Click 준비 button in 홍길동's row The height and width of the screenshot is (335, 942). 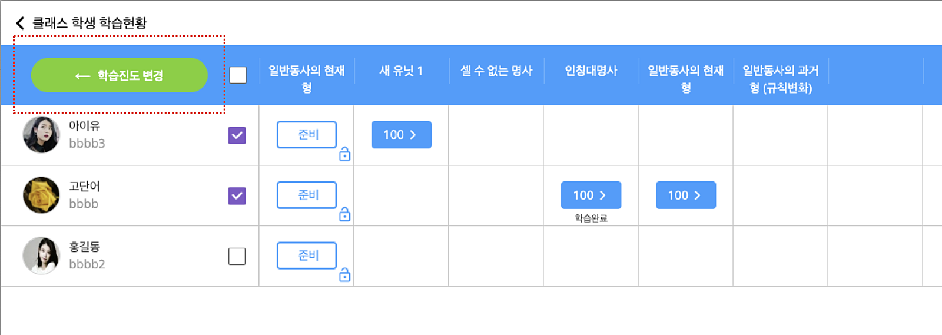[x=307, y=256]
